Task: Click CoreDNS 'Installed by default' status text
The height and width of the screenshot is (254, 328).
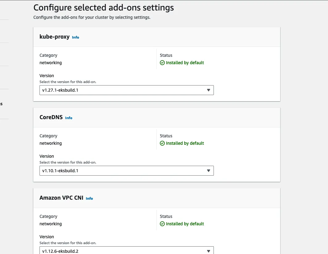Action: pyautogui.click(x=185, y=143)
